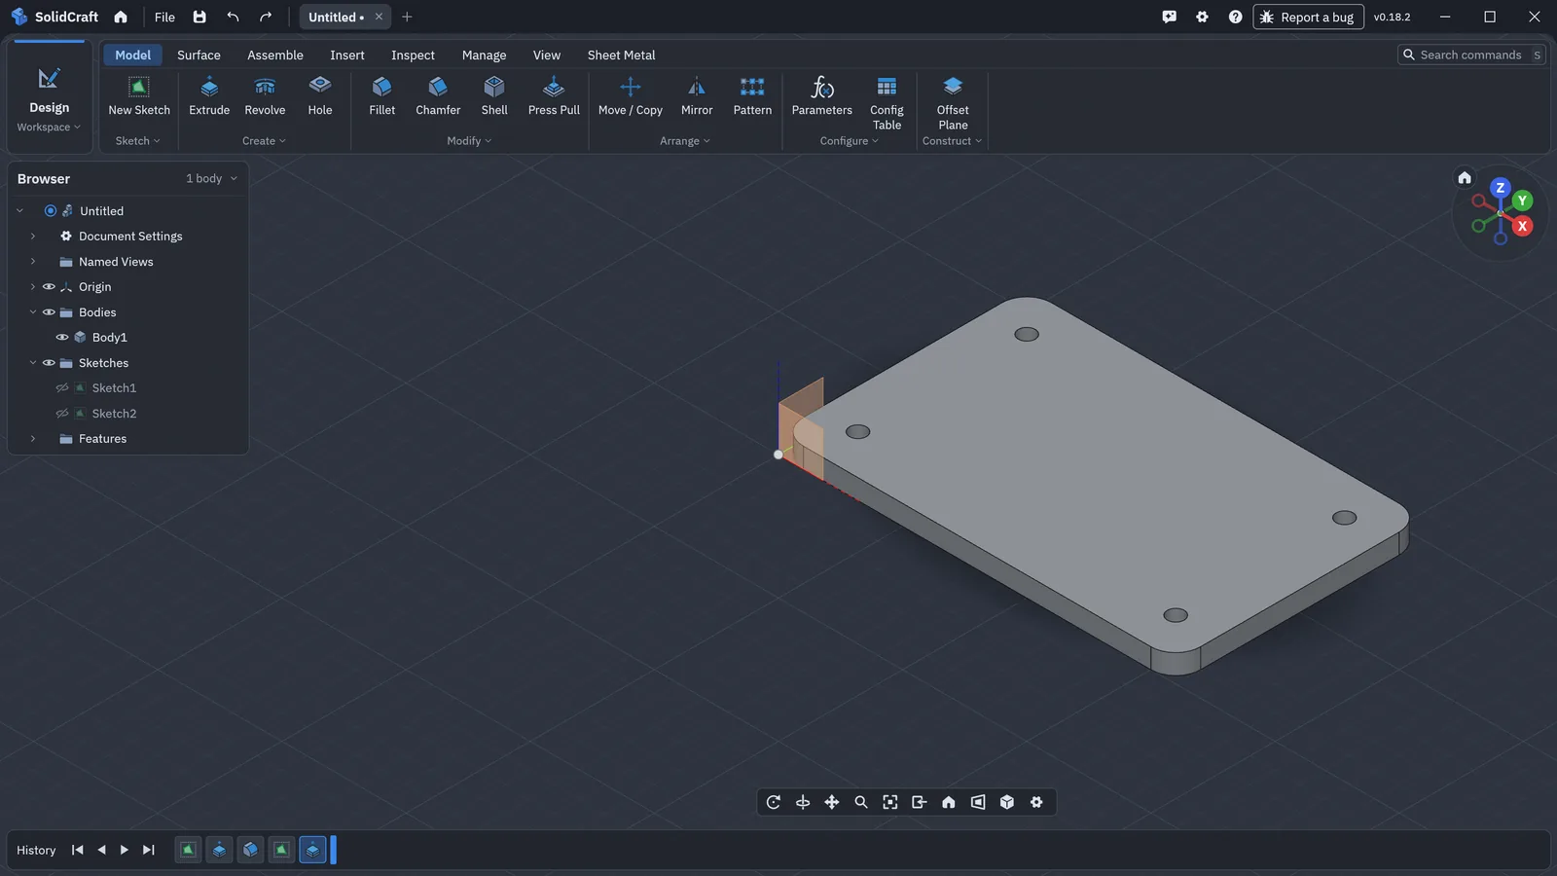Click the Search commands field
Image resolution: width=1557 pixels, height=876 pixels.
(x=1471, y=55)
